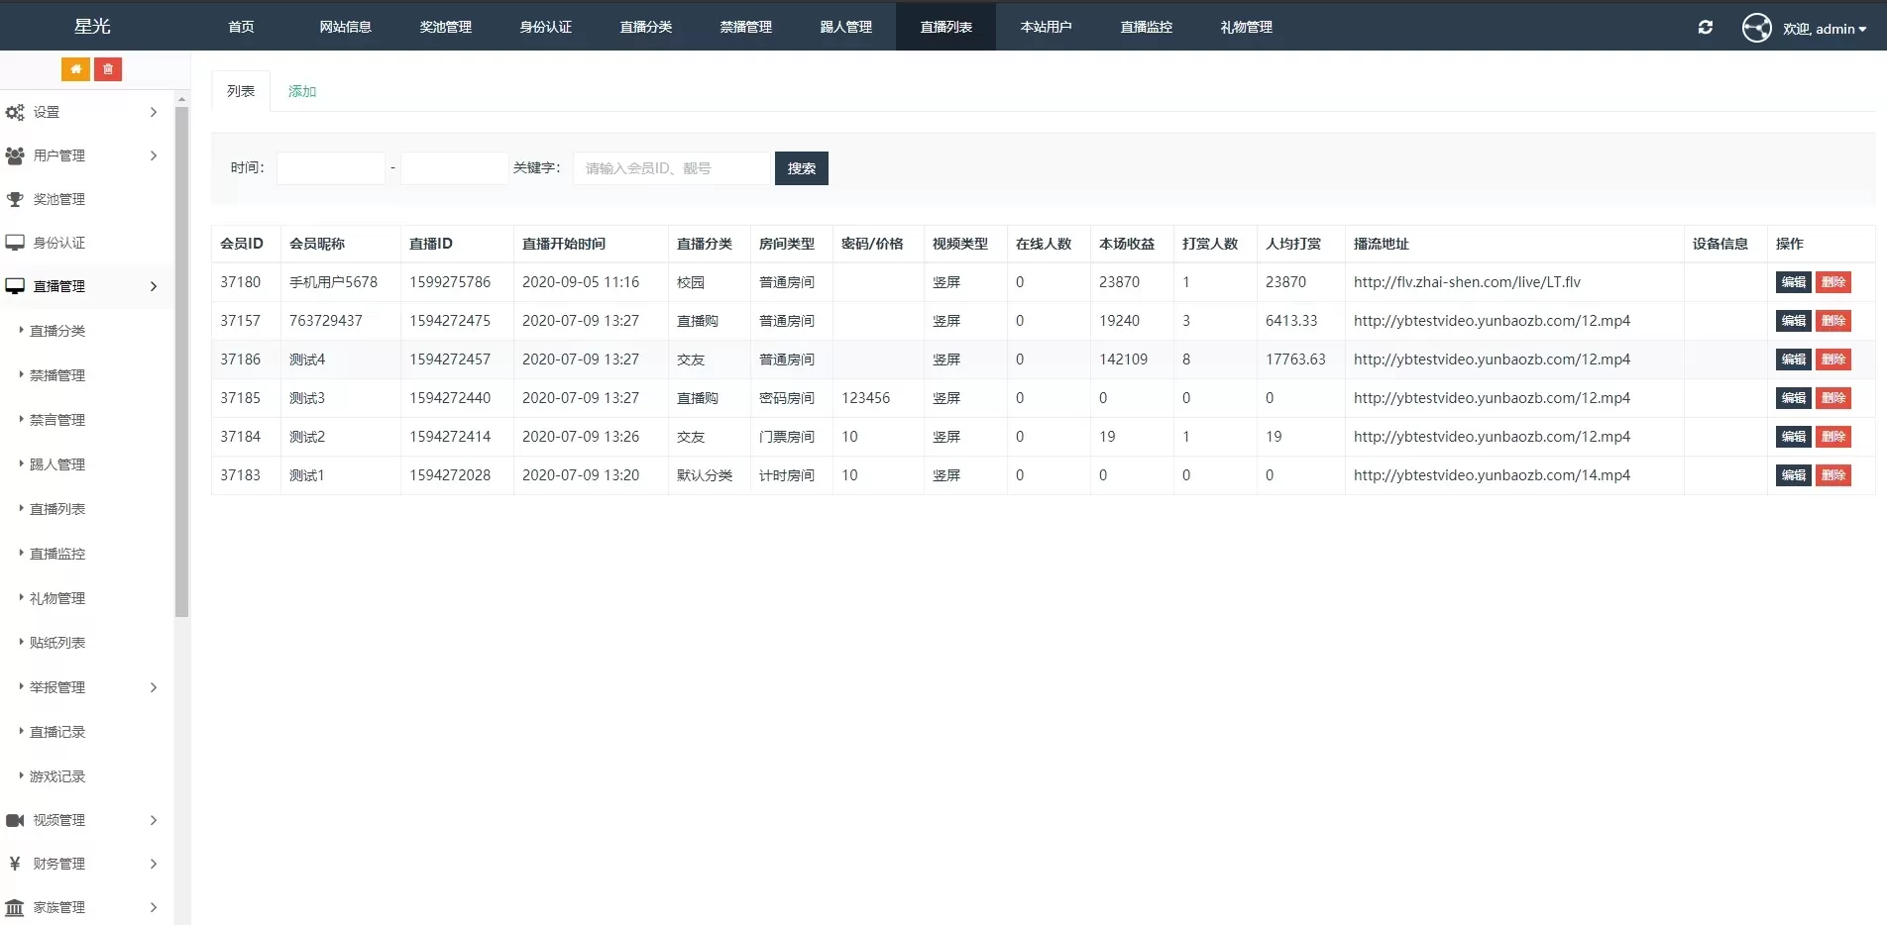Click 删除 on the 测试1 row
This screenshot has height=925, width=1887.
(1833, 474)
